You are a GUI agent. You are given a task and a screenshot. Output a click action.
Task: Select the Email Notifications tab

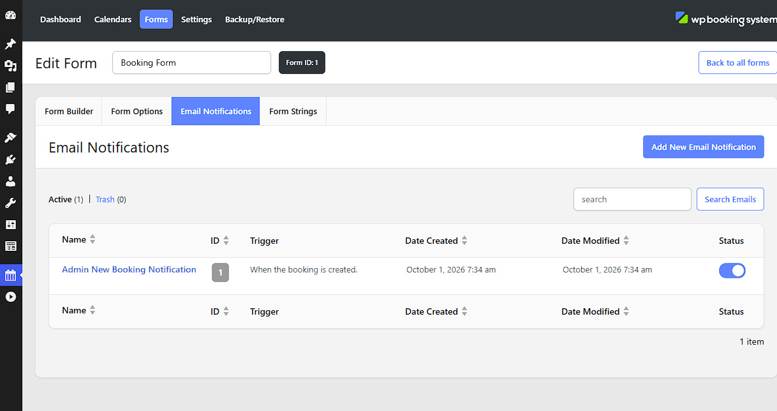pyautogui.click(x=216, y=111)
